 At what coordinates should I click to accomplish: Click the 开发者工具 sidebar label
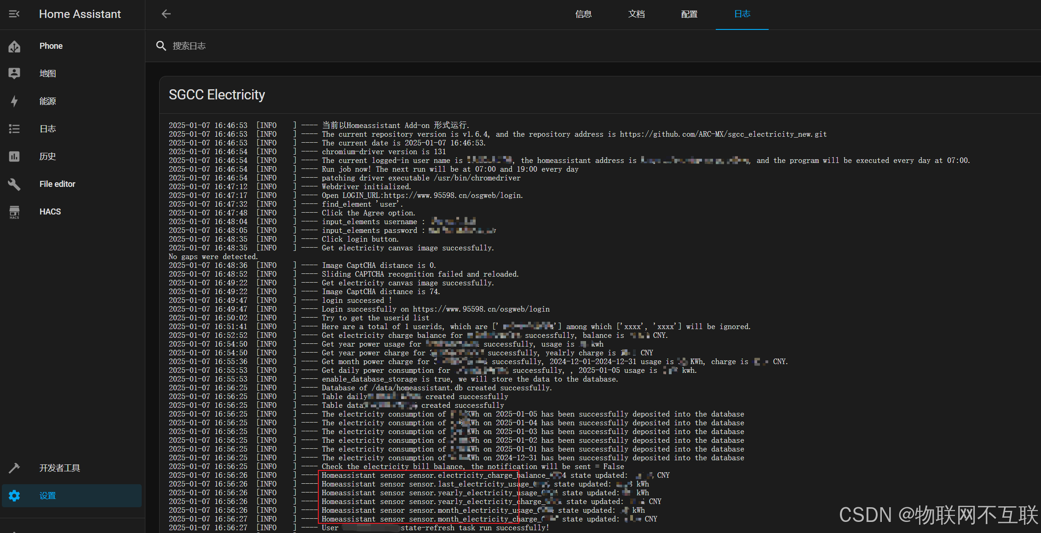point(60,468)
